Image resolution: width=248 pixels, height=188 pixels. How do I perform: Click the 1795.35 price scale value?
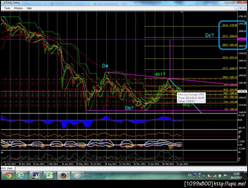click(242, 17)
